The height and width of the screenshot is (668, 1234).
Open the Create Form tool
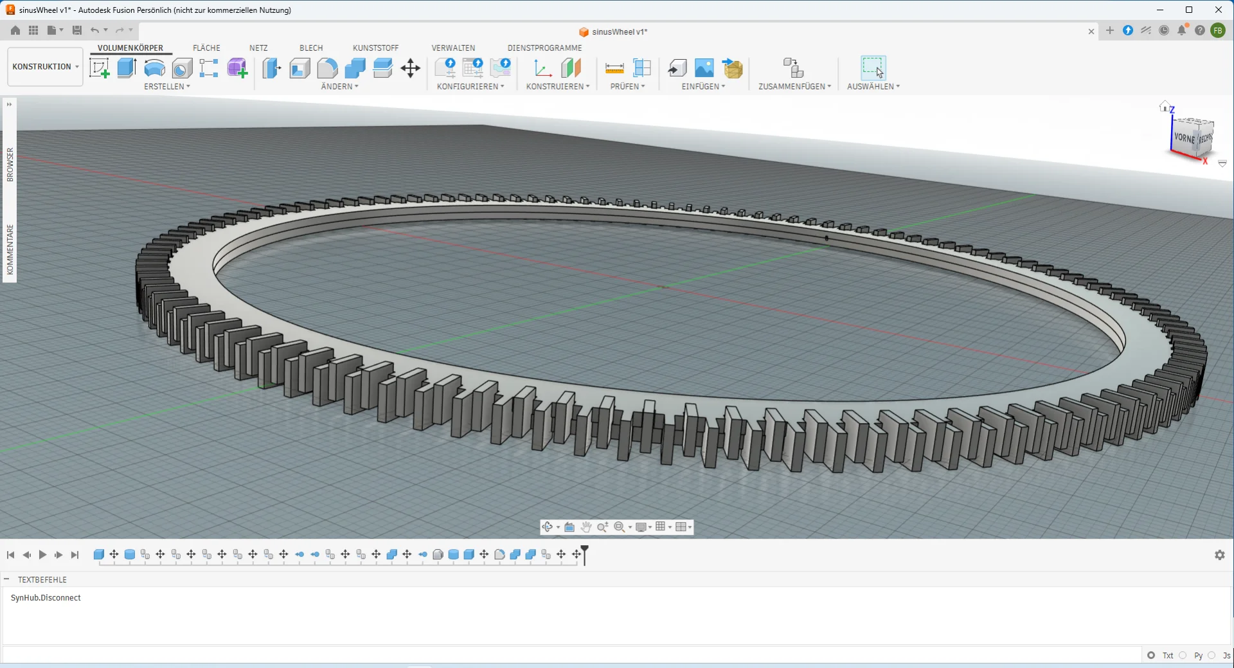coord(237,68)
